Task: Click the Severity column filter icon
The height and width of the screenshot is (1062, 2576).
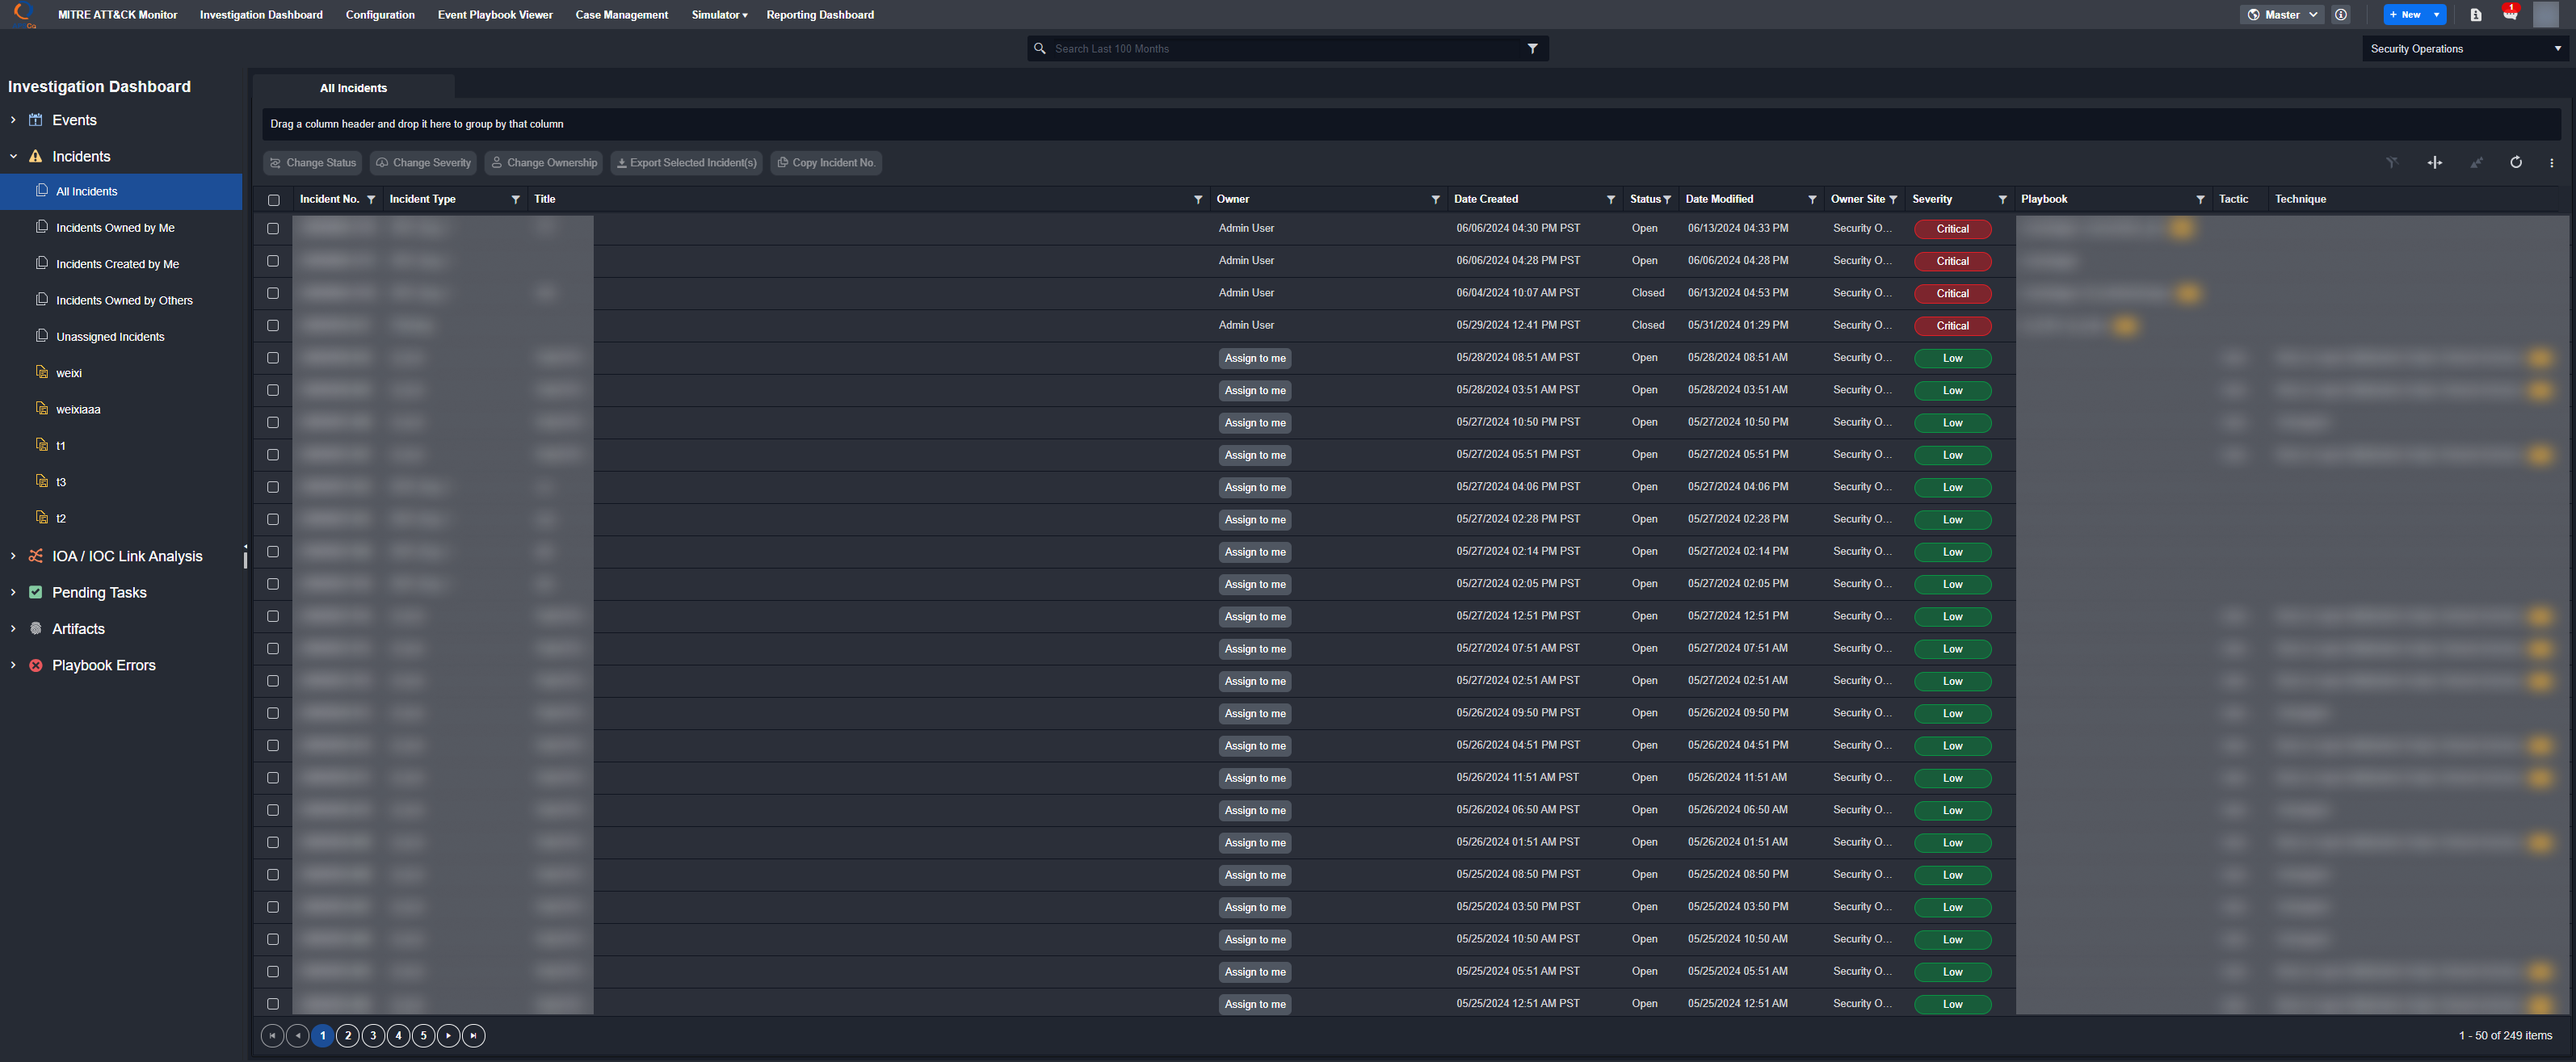Action: (2002, 199)
